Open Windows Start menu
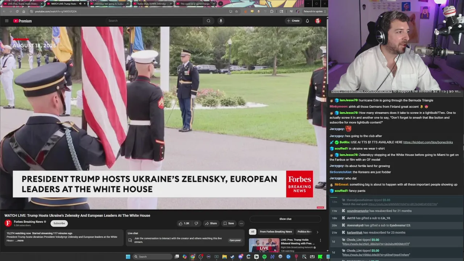The height and width of the screenshot is (261, 464). click(128, 257)
